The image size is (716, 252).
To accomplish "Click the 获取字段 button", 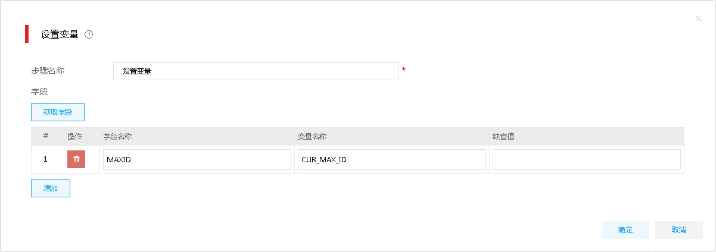I will [58, 112].
